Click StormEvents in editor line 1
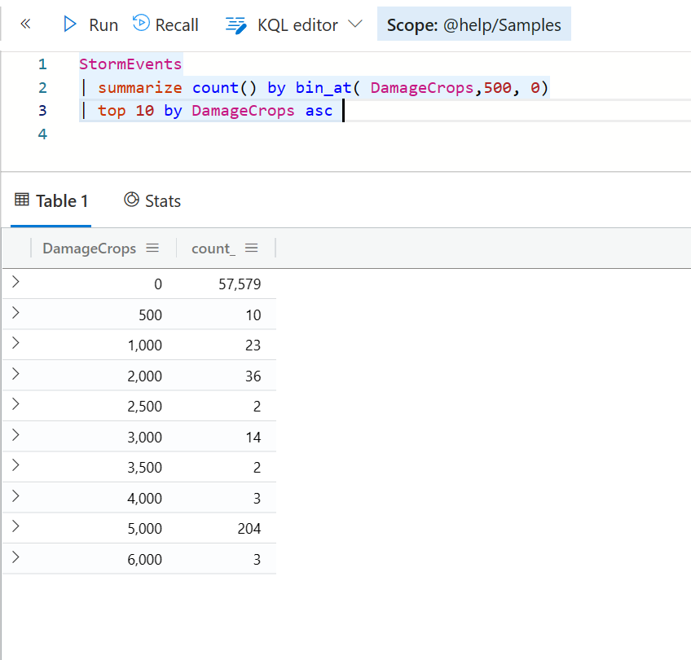Image resolution: width=691 pixels, height=660 pixels. 130,64
